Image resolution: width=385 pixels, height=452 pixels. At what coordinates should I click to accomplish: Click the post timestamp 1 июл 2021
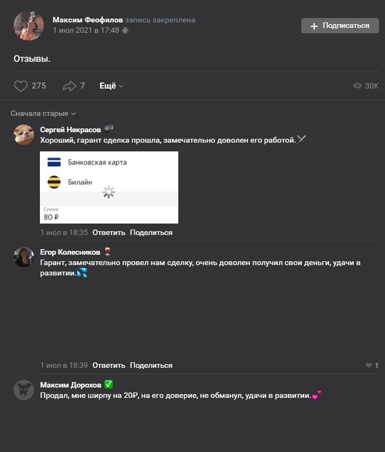pos(86,31)
